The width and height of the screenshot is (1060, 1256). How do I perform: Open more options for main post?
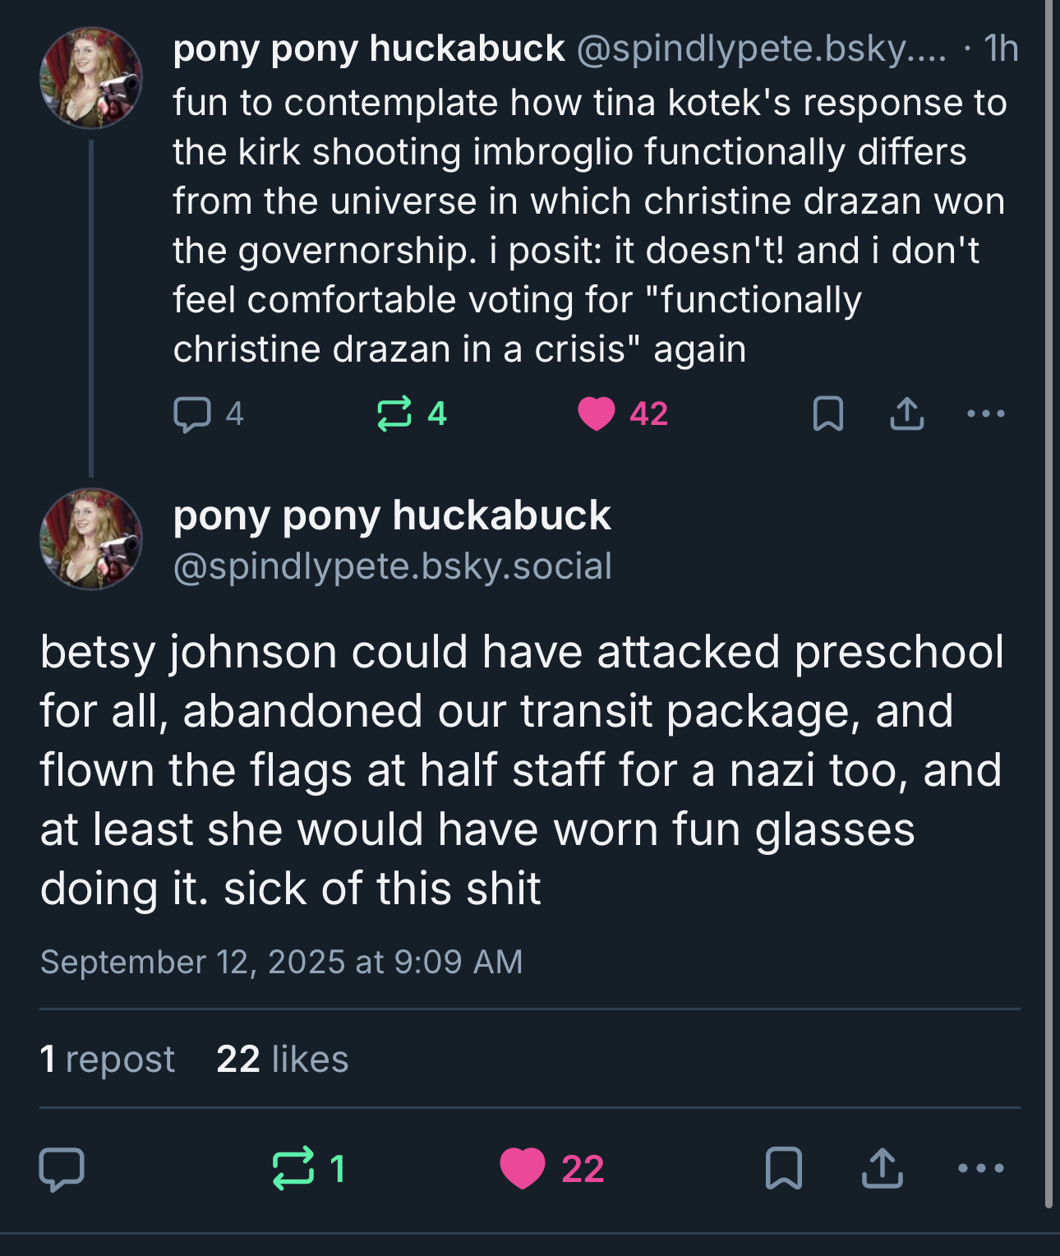(980, 1168)
